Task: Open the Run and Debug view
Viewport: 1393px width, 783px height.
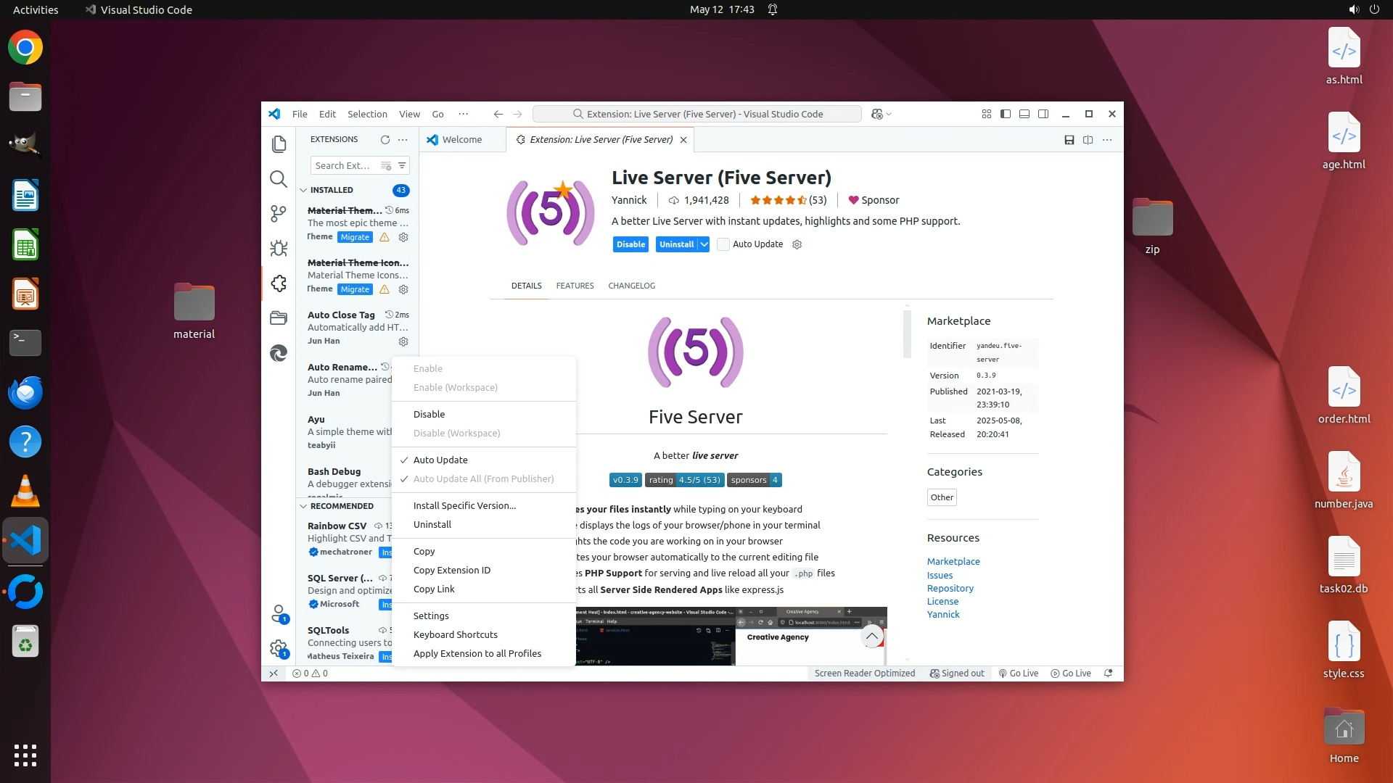Action: (x=279, y=249)
